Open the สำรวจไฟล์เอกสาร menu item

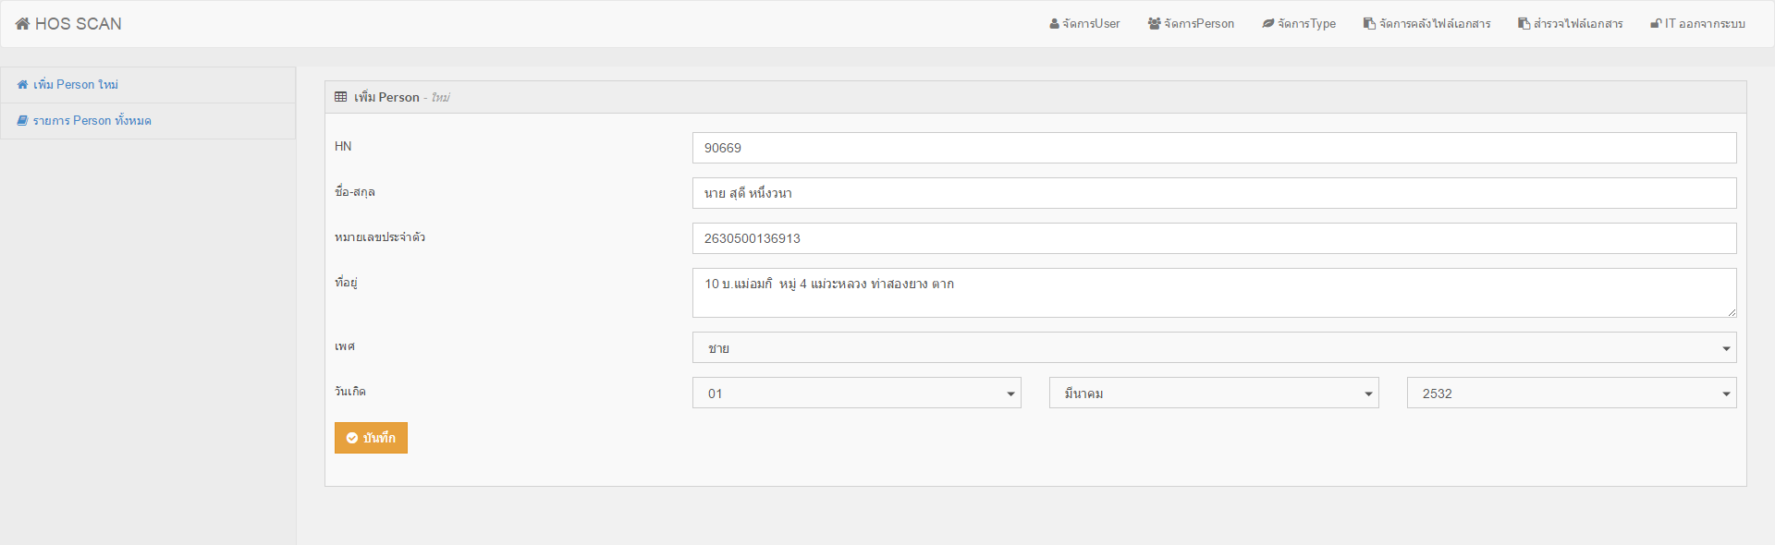point(1577,24)
